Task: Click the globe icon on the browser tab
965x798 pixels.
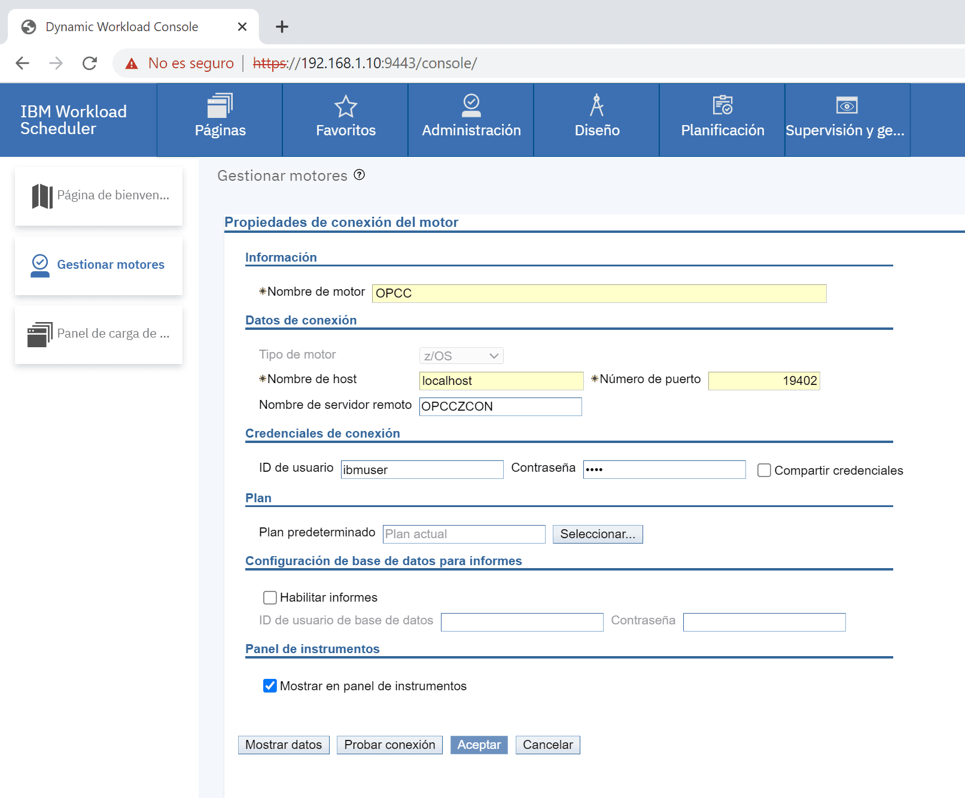Action: tap(29, 27)
